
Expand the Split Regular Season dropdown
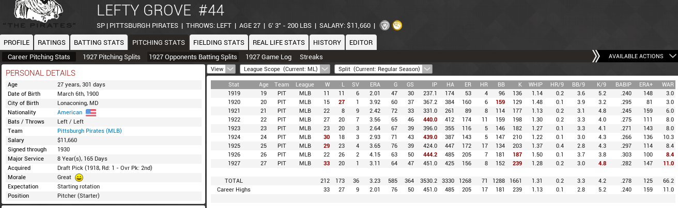(x=383, y=69)
